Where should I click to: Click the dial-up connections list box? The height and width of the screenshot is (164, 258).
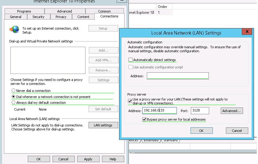coord(48,60)
